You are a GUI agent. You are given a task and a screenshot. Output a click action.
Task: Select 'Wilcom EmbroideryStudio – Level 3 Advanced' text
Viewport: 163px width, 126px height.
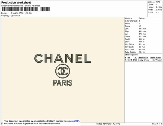21,6
